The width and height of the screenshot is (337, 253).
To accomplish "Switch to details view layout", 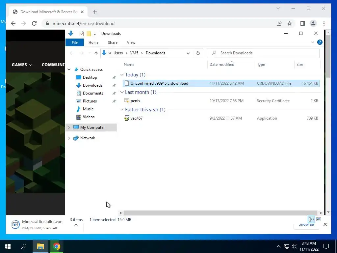I will click(311, 219).
